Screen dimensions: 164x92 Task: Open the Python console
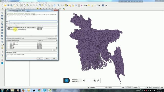(64, 9)
